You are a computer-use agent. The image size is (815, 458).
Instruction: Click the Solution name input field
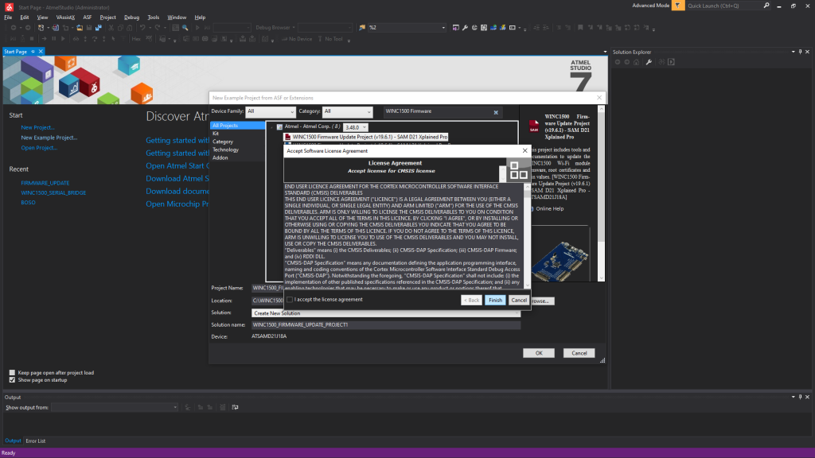(x=386, y=324)
